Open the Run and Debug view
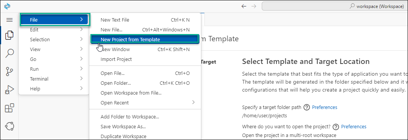The width and height of the screenshot is (408, 140). pyautogui.click(x=9, y=90)
